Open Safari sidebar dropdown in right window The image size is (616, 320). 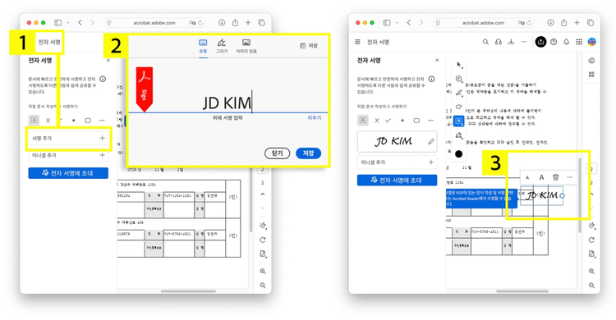[x=397, y=23]
